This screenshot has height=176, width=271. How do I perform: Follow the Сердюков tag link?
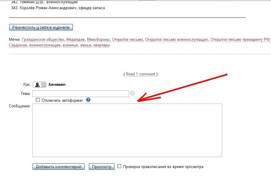click(18, 45)
